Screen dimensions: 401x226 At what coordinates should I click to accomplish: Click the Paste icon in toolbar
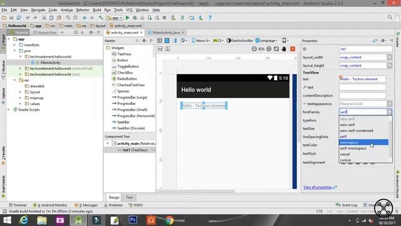point(59,18)
